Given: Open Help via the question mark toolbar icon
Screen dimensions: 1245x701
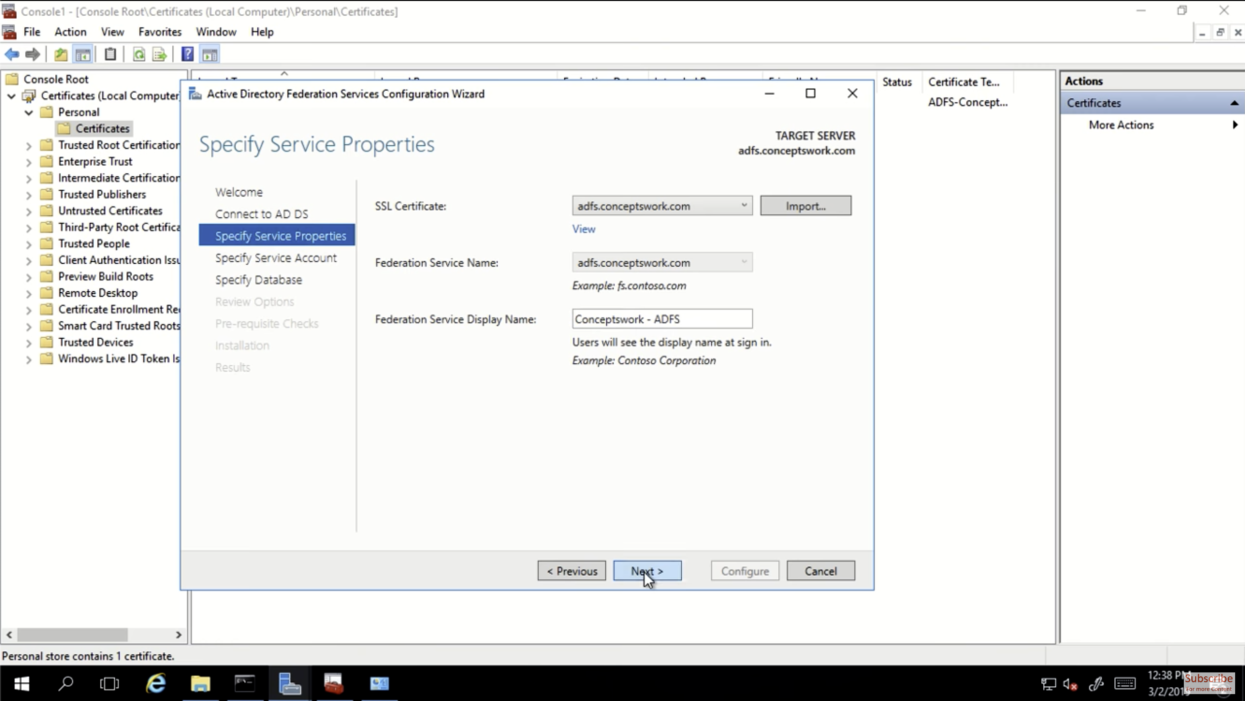Looking at the screenshot, I should [187, 54].
